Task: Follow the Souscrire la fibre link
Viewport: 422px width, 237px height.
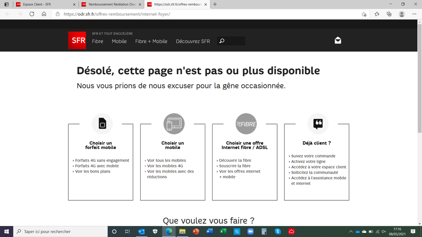Action: pos(234,166)
